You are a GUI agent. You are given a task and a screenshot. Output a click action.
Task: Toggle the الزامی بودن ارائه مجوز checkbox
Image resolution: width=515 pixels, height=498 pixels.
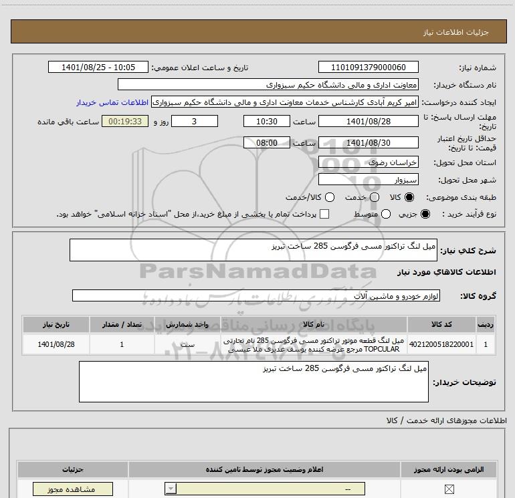[449, 489]
